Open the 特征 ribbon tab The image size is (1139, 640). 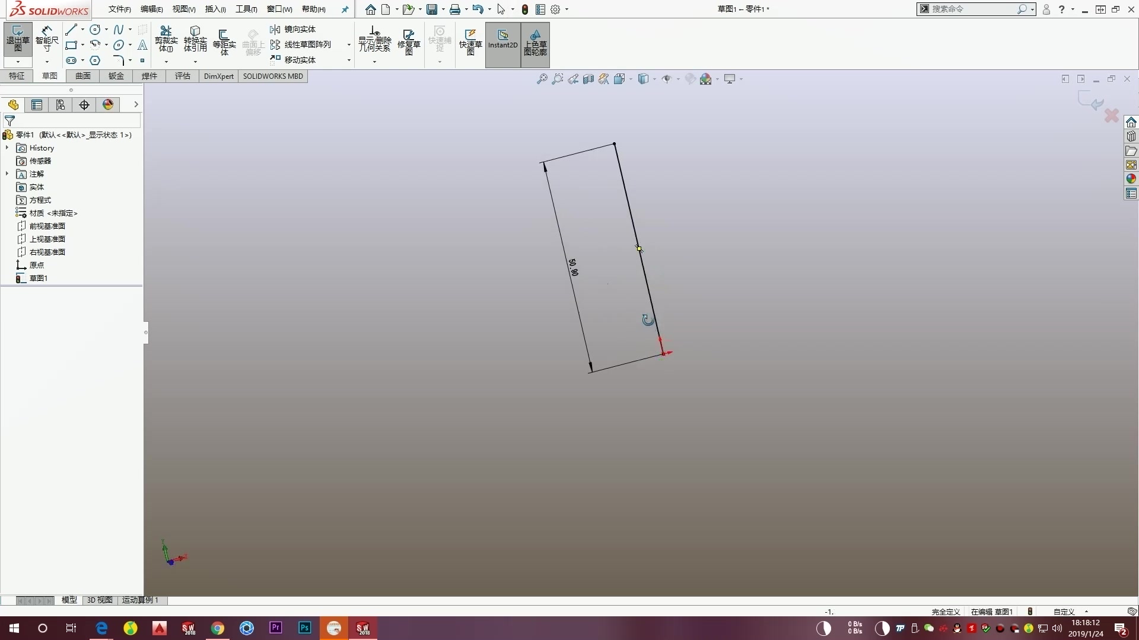pos(17,76)
